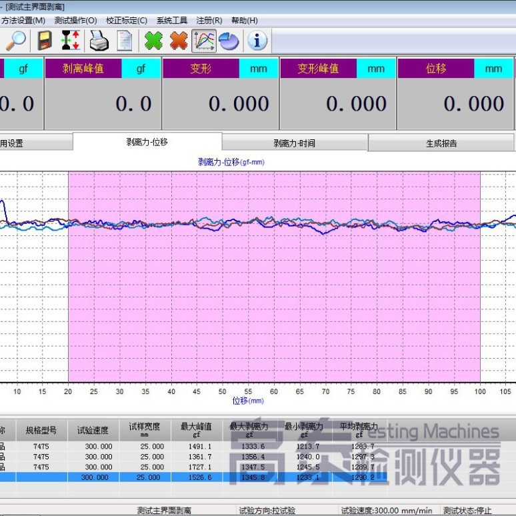Screen dimensions: 516x516
Task: Click the report document icon
Action: (125, 41)
